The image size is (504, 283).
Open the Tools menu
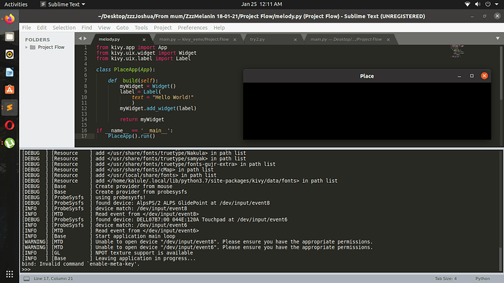point(141,28)
